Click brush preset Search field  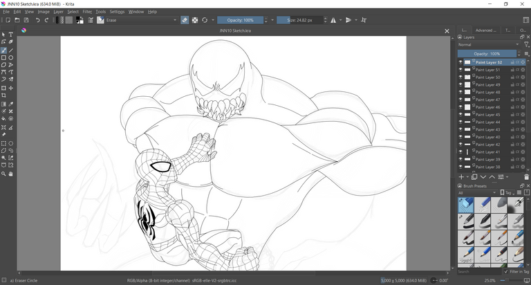click(x=479, y=272)
